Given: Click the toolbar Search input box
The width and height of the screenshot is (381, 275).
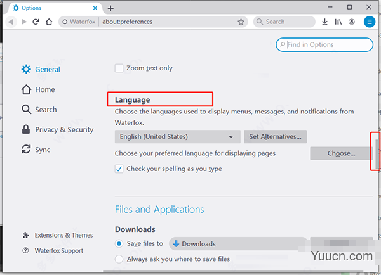Looking at the screenshot, I should tap(284, 22).
